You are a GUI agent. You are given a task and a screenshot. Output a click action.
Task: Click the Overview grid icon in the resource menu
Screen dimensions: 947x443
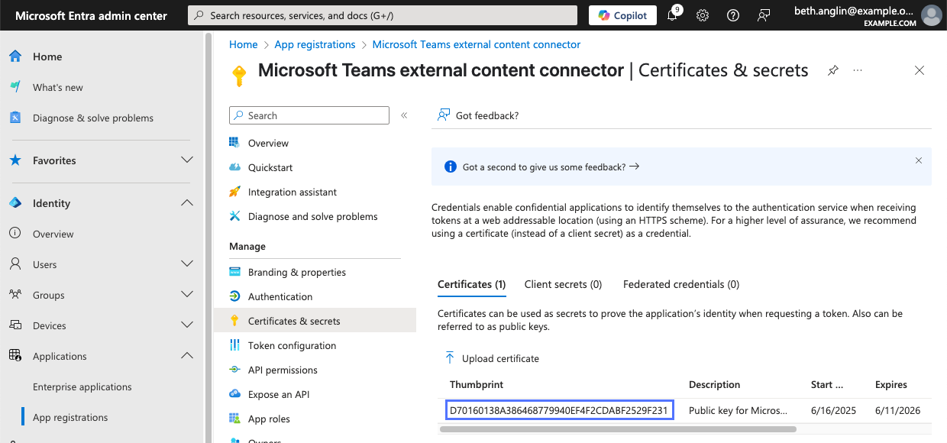point(234,143)
